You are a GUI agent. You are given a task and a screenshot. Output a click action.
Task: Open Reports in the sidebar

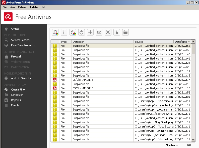coord(16,100)
